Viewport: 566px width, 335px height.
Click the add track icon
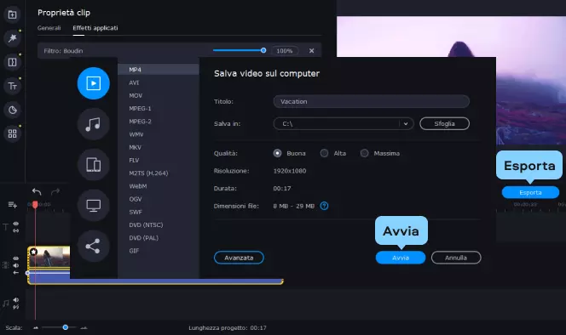click(x=12, y=205)
